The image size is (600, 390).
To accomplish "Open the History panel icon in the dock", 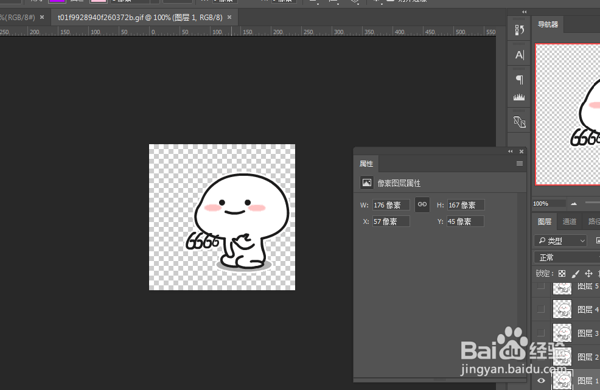I will tap(519, 30).
